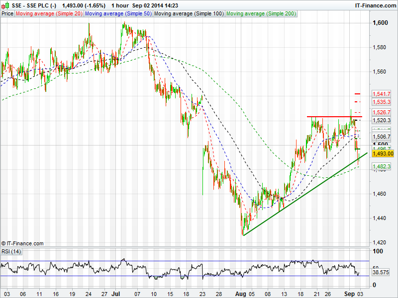
Task: Click the 38.575 RSI value label
Action: tap(381, 272)
